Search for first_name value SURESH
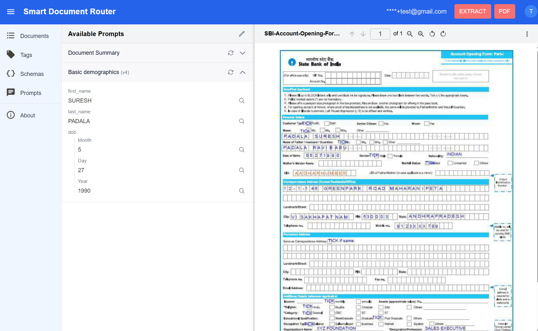 click(242, 101)
